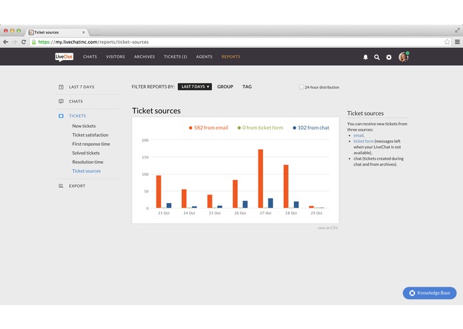Image resolution: width=463 pixels, height=329 pixels.
Task: Bookmark page with the star icon
Action: pyautogui.click(x=447, y=42)
